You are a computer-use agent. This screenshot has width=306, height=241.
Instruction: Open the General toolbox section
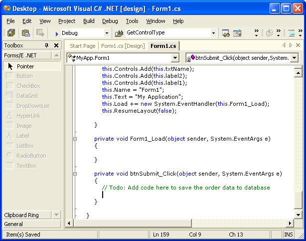point(32,224)
